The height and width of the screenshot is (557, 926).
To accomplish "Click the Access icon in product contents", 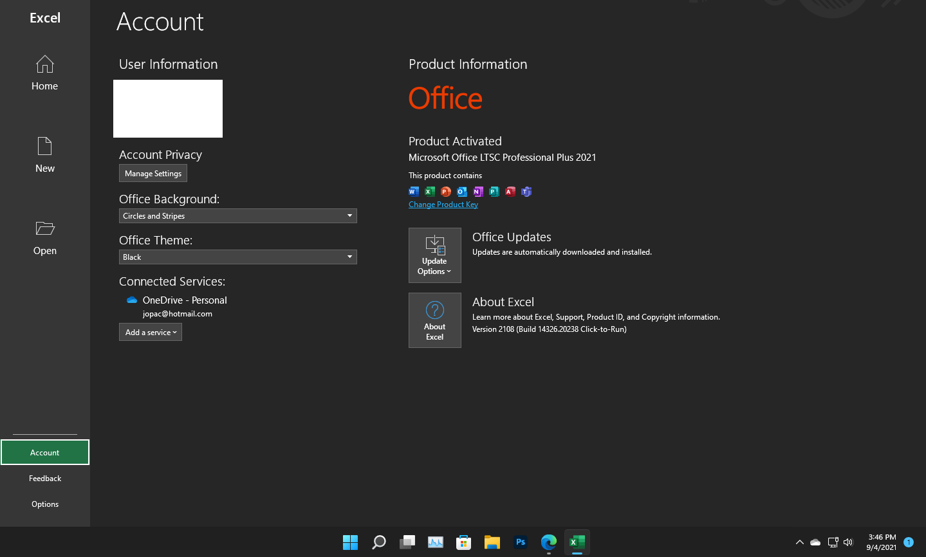I will (510, 191).
